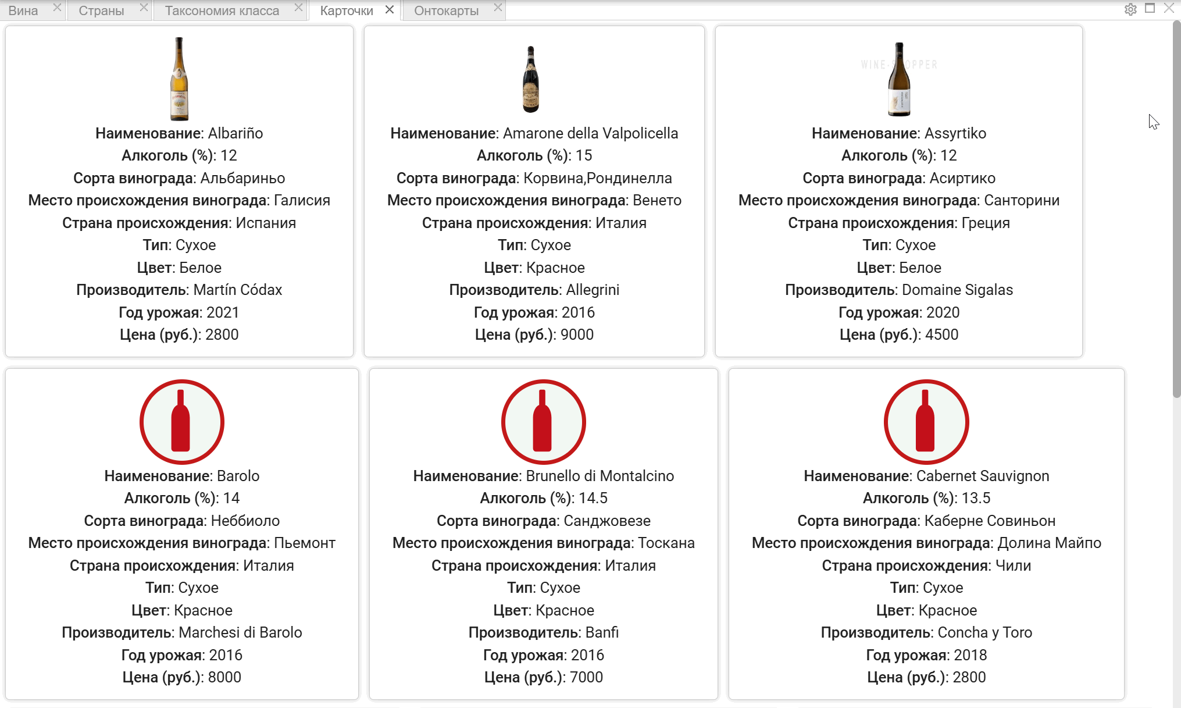Open the settings gear icon
The height and width of the screenshot is (708, 1181).
coord(1130,9)
